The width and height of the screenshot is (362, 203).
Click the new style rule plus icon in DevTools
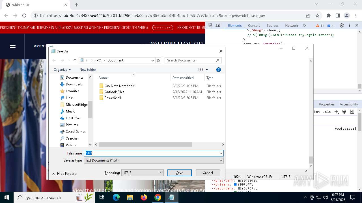coord(336,112)
